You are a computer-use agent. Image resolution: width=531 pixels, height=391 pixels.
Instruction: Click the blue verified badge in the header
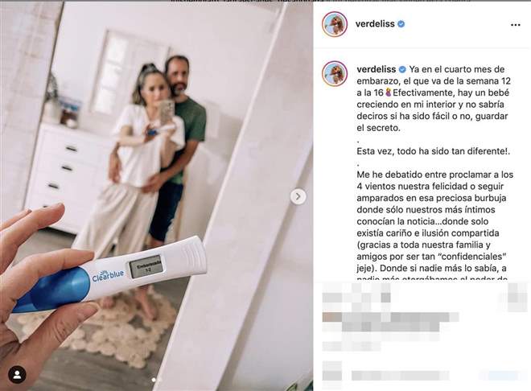[401, 24]
